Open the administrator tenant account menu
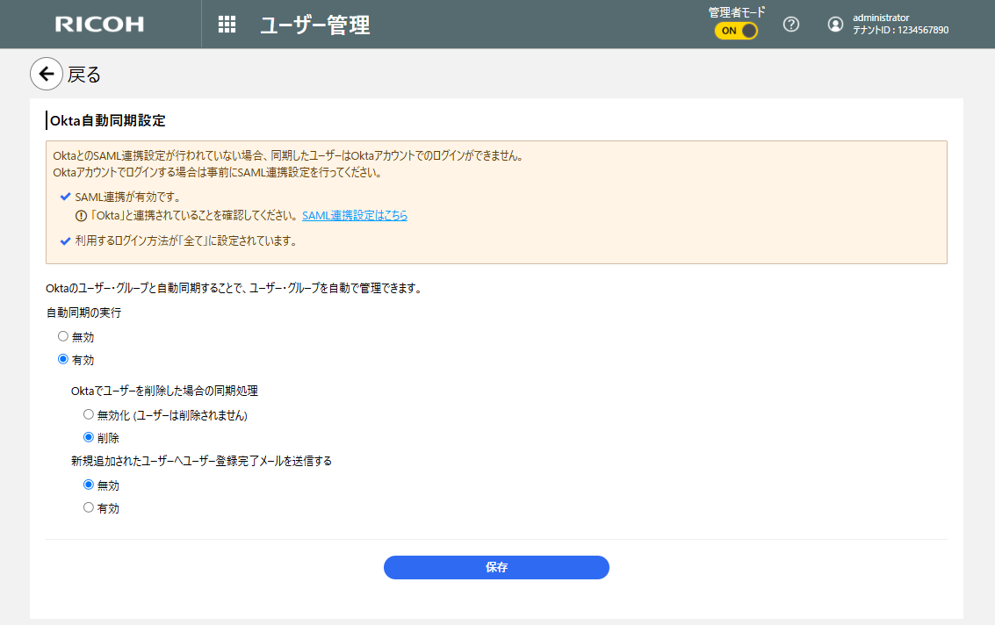The width and height of the screenshot is (995, 625). 899,24
